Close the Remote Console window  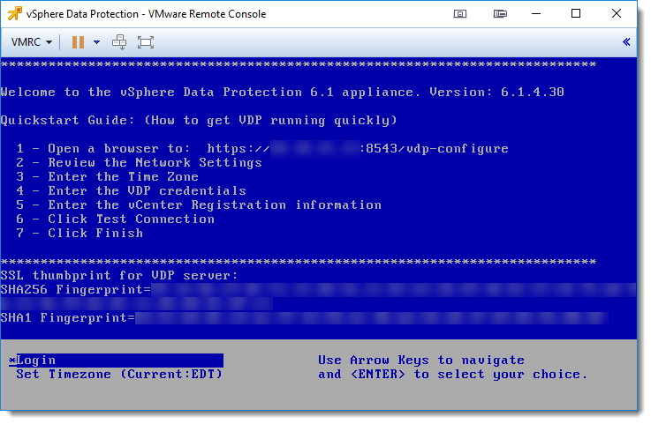(617, 14)
